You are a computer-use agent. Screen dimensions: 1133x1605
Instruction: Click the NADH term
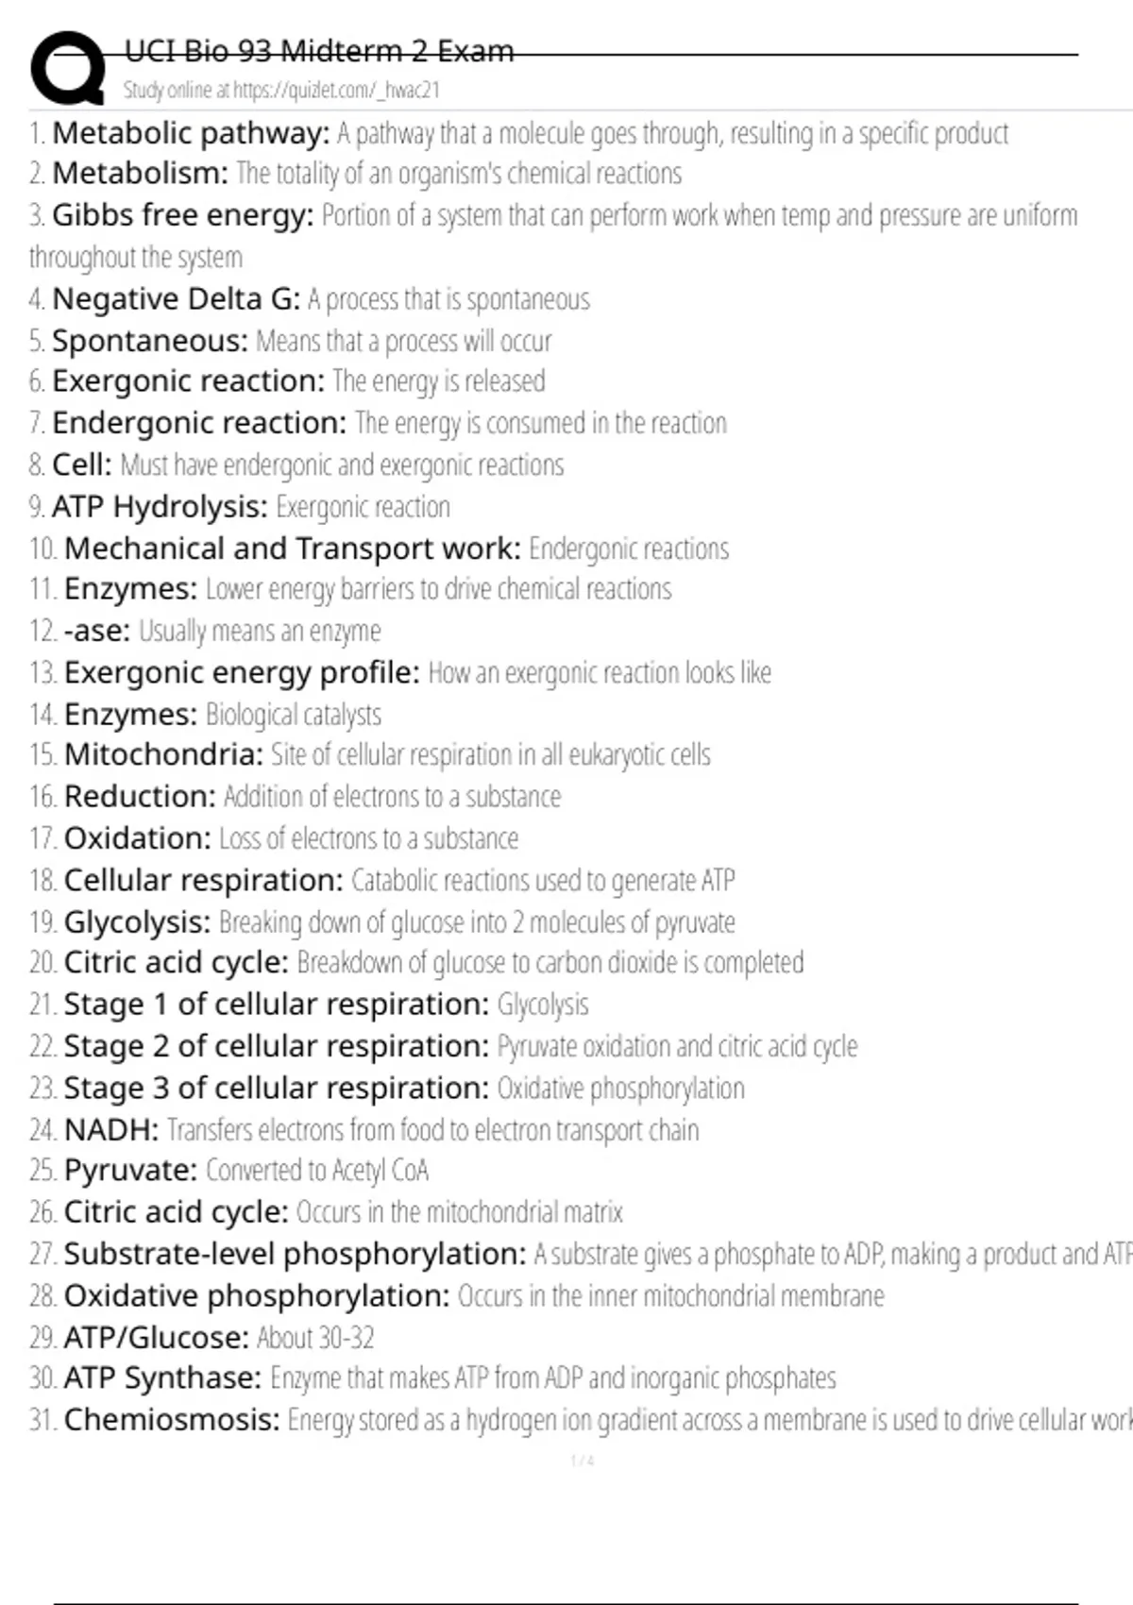110,1129
